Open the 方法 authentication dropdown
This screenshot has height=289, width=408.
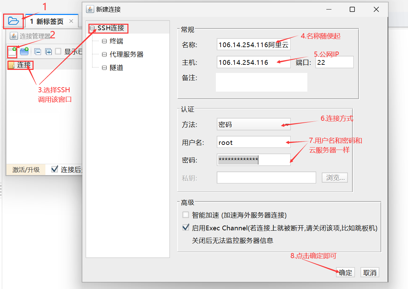pyautogui.click(x=254, y=124)
